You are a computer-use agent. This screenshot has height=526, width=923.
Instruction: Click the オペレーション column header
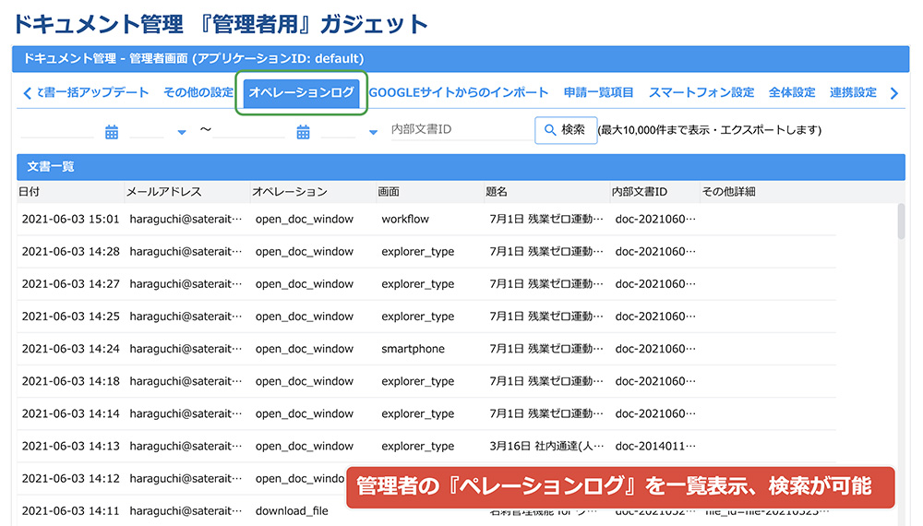click(289, 192)
